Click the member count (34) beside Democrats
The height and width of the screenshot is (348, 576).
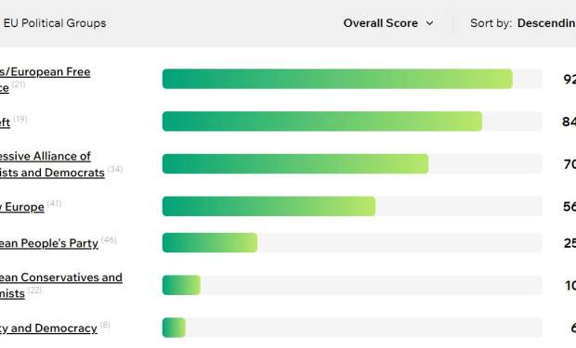[x=115, y=169]
